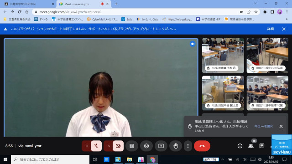Open meeting details info icon
The width and height of the screenshot is (292, 164).
(x=240, y=146)
